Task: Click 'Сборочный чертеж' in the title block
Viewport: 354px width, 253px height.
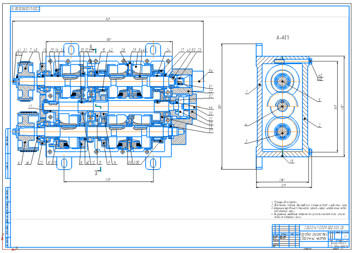Action: coord(313,238)
